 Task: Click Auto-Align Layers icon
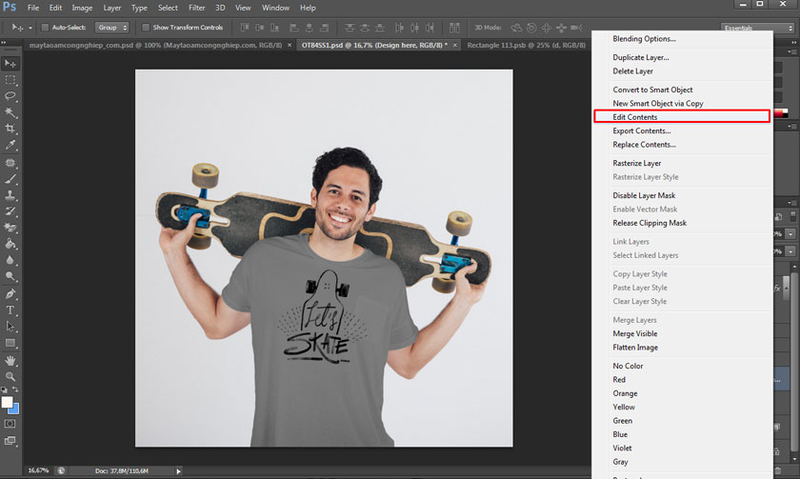tap(454, 28)
